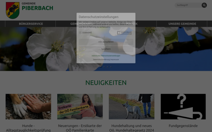
Task: Click the Piberbach coat of arms logo
Action: pyautogui.click(x=13, y=10)
